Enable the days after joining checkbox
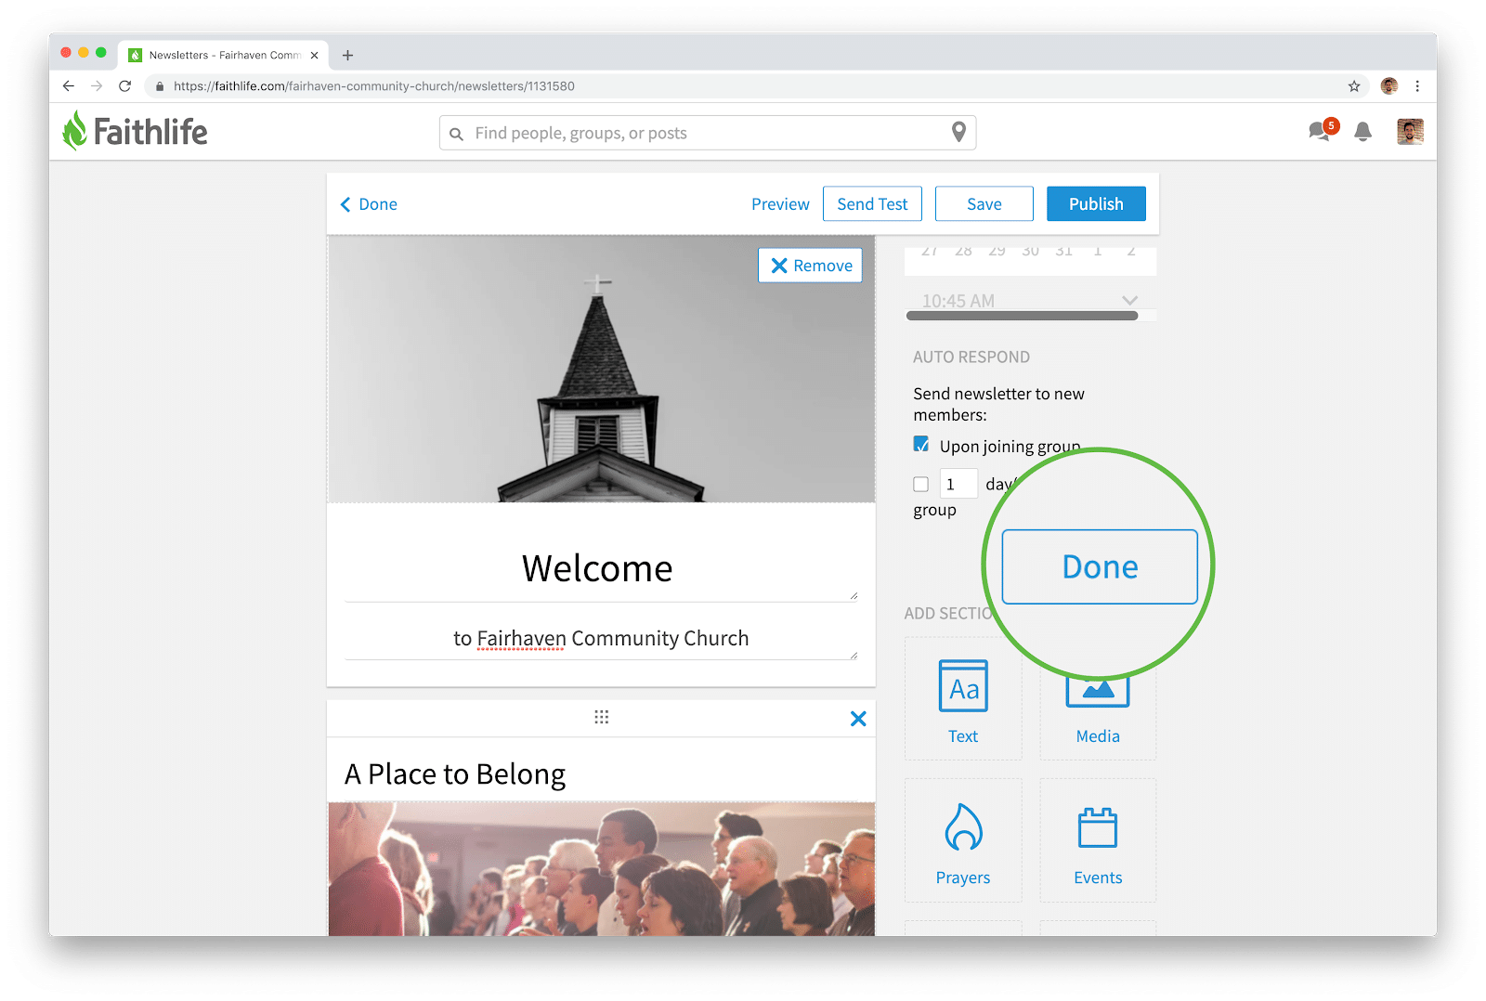The height and width of the screenshot is (1001, 1486). coord(921,484)
